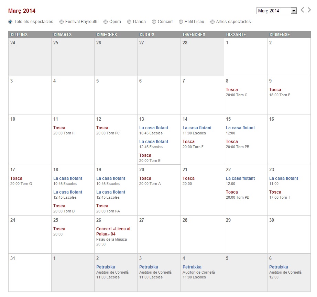Open Concert «Liceu al Palau» 04 event
Viewport: 317px width, 297px height.
point(113,231)
